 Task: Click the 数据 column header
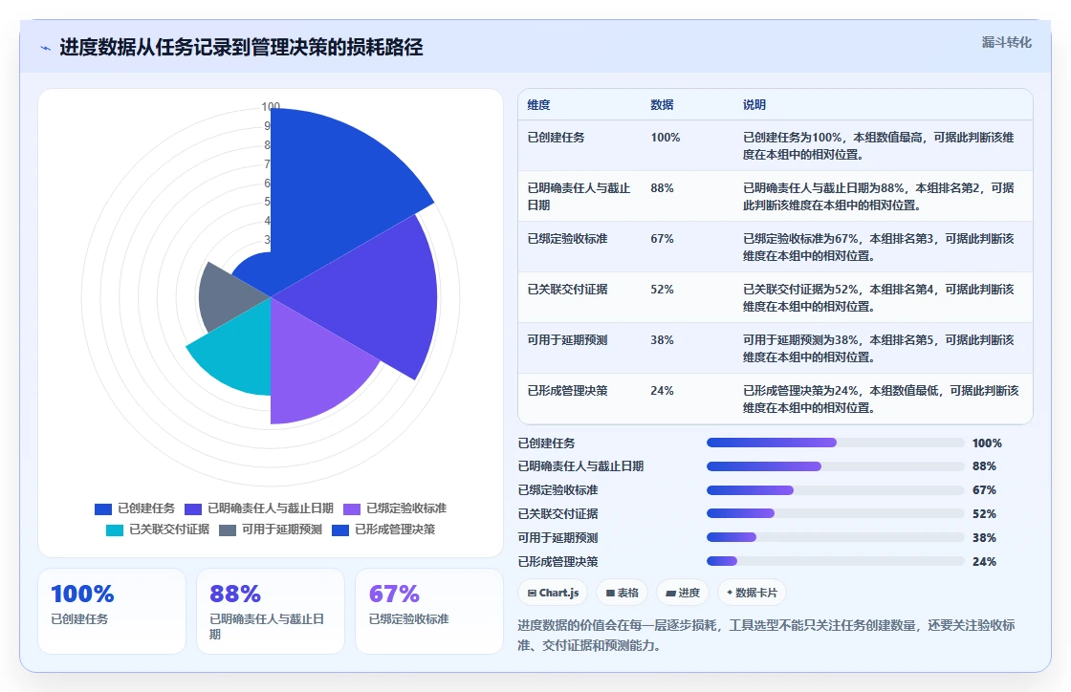(662, 105)
